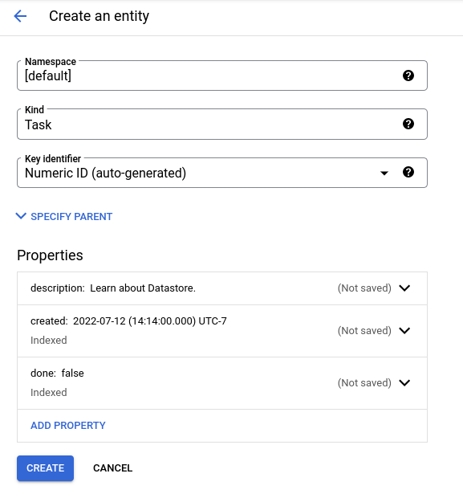The width and height of the screenshot is (463, 494).
Task: Open help for the Namespace field
Action: click(408, 76)
